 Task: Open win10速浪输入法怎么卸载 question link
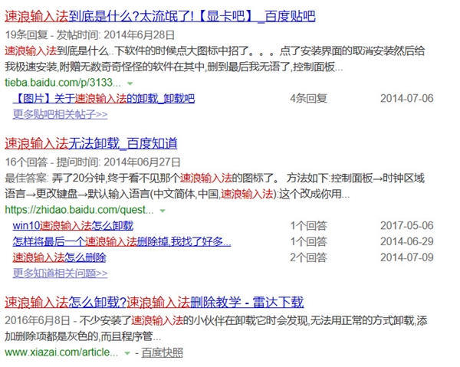point(73,225)
